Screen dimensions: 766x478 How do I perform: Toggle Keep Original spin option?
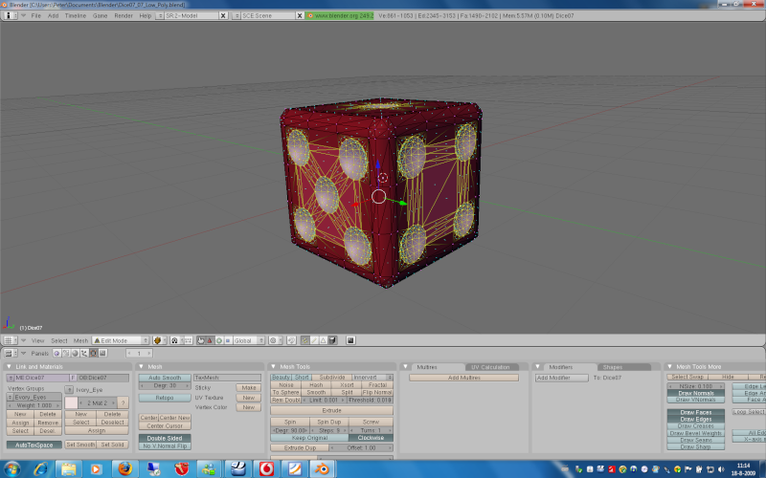coord(309,438)
